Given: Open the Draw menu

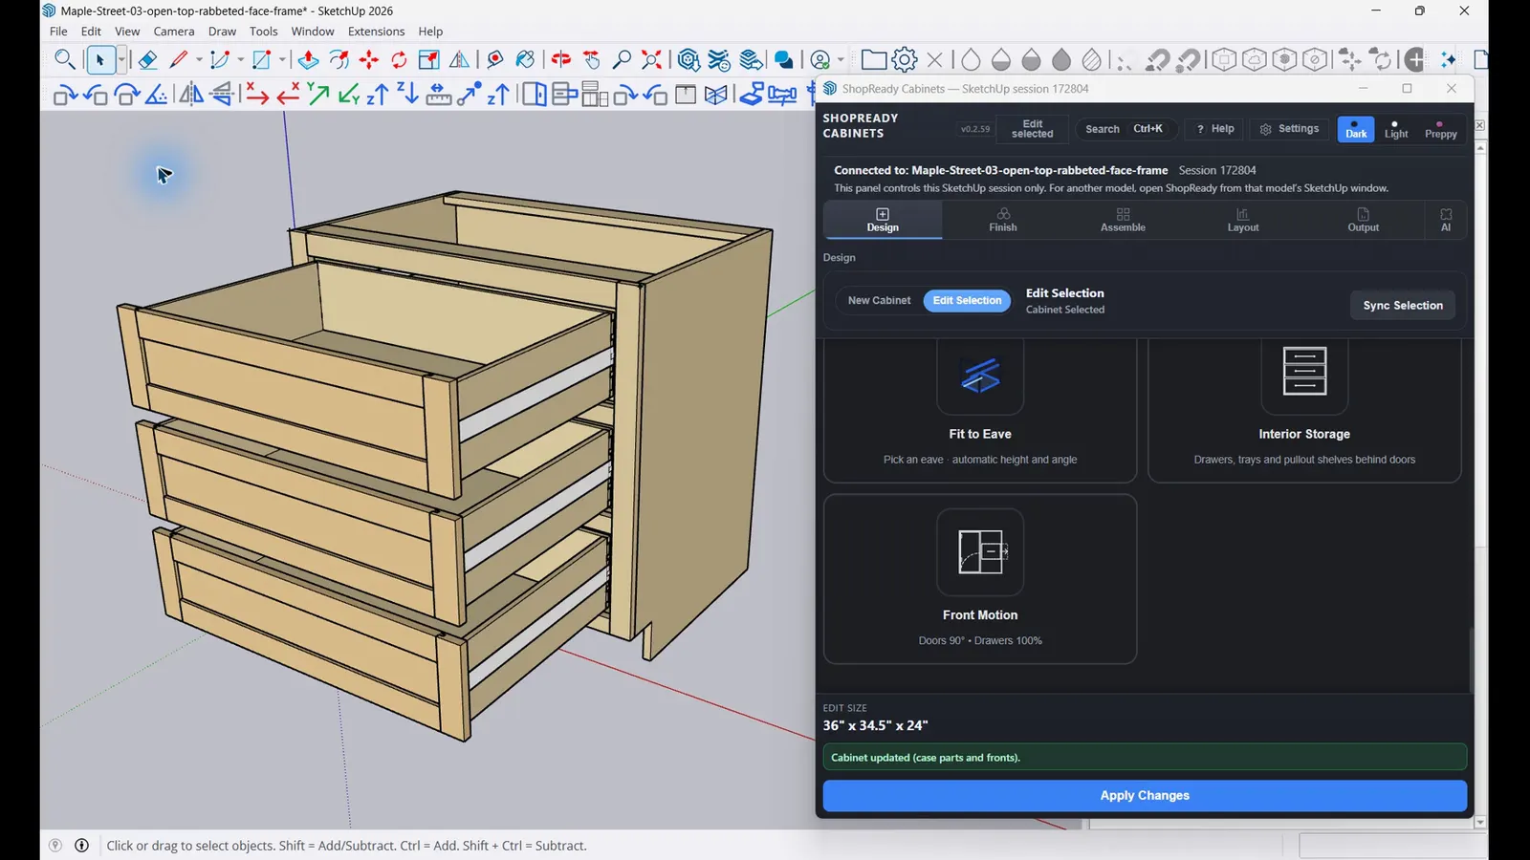Looking at the screenshot, I should tap(222, 32).
